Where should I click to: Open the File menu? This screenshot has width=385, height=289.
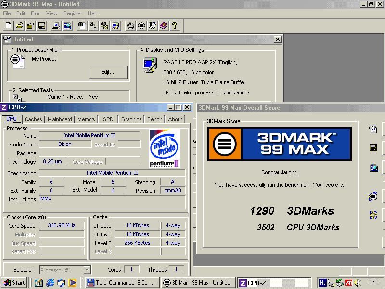(x=7, y=13)
